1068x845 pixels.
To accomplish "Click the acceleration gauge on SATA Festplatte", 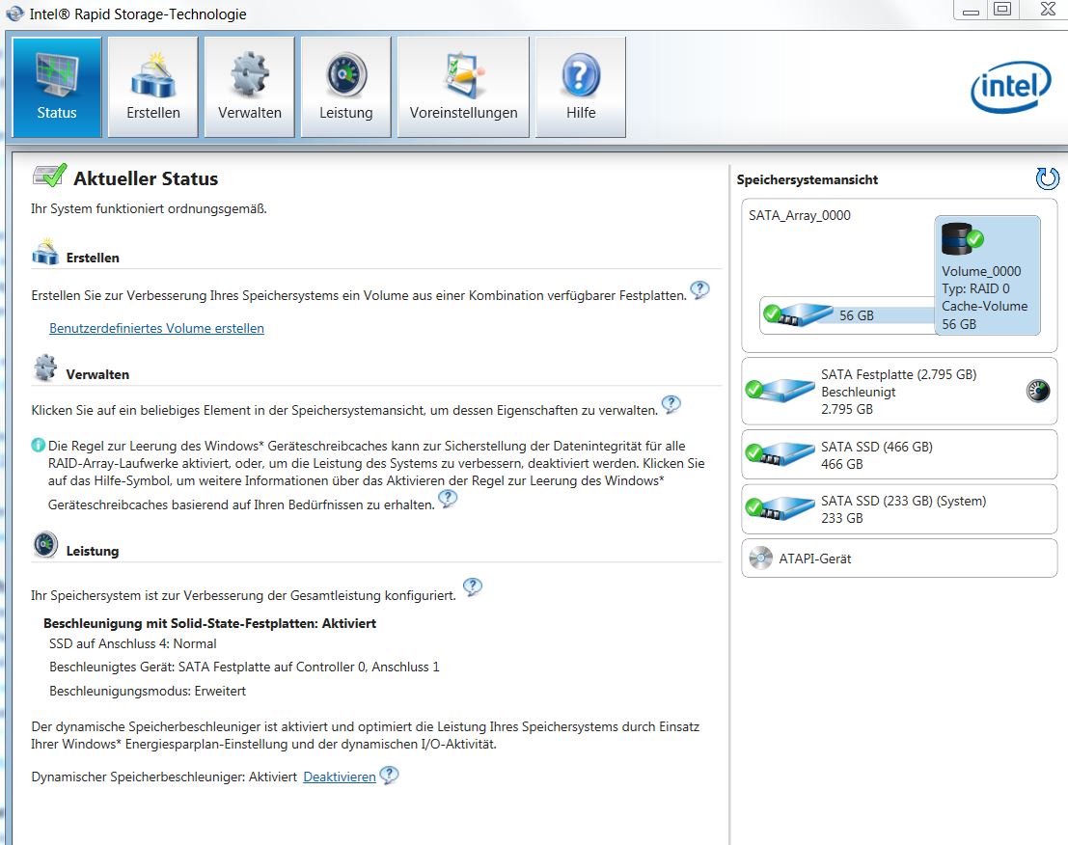I will [x=1038, y=391].
